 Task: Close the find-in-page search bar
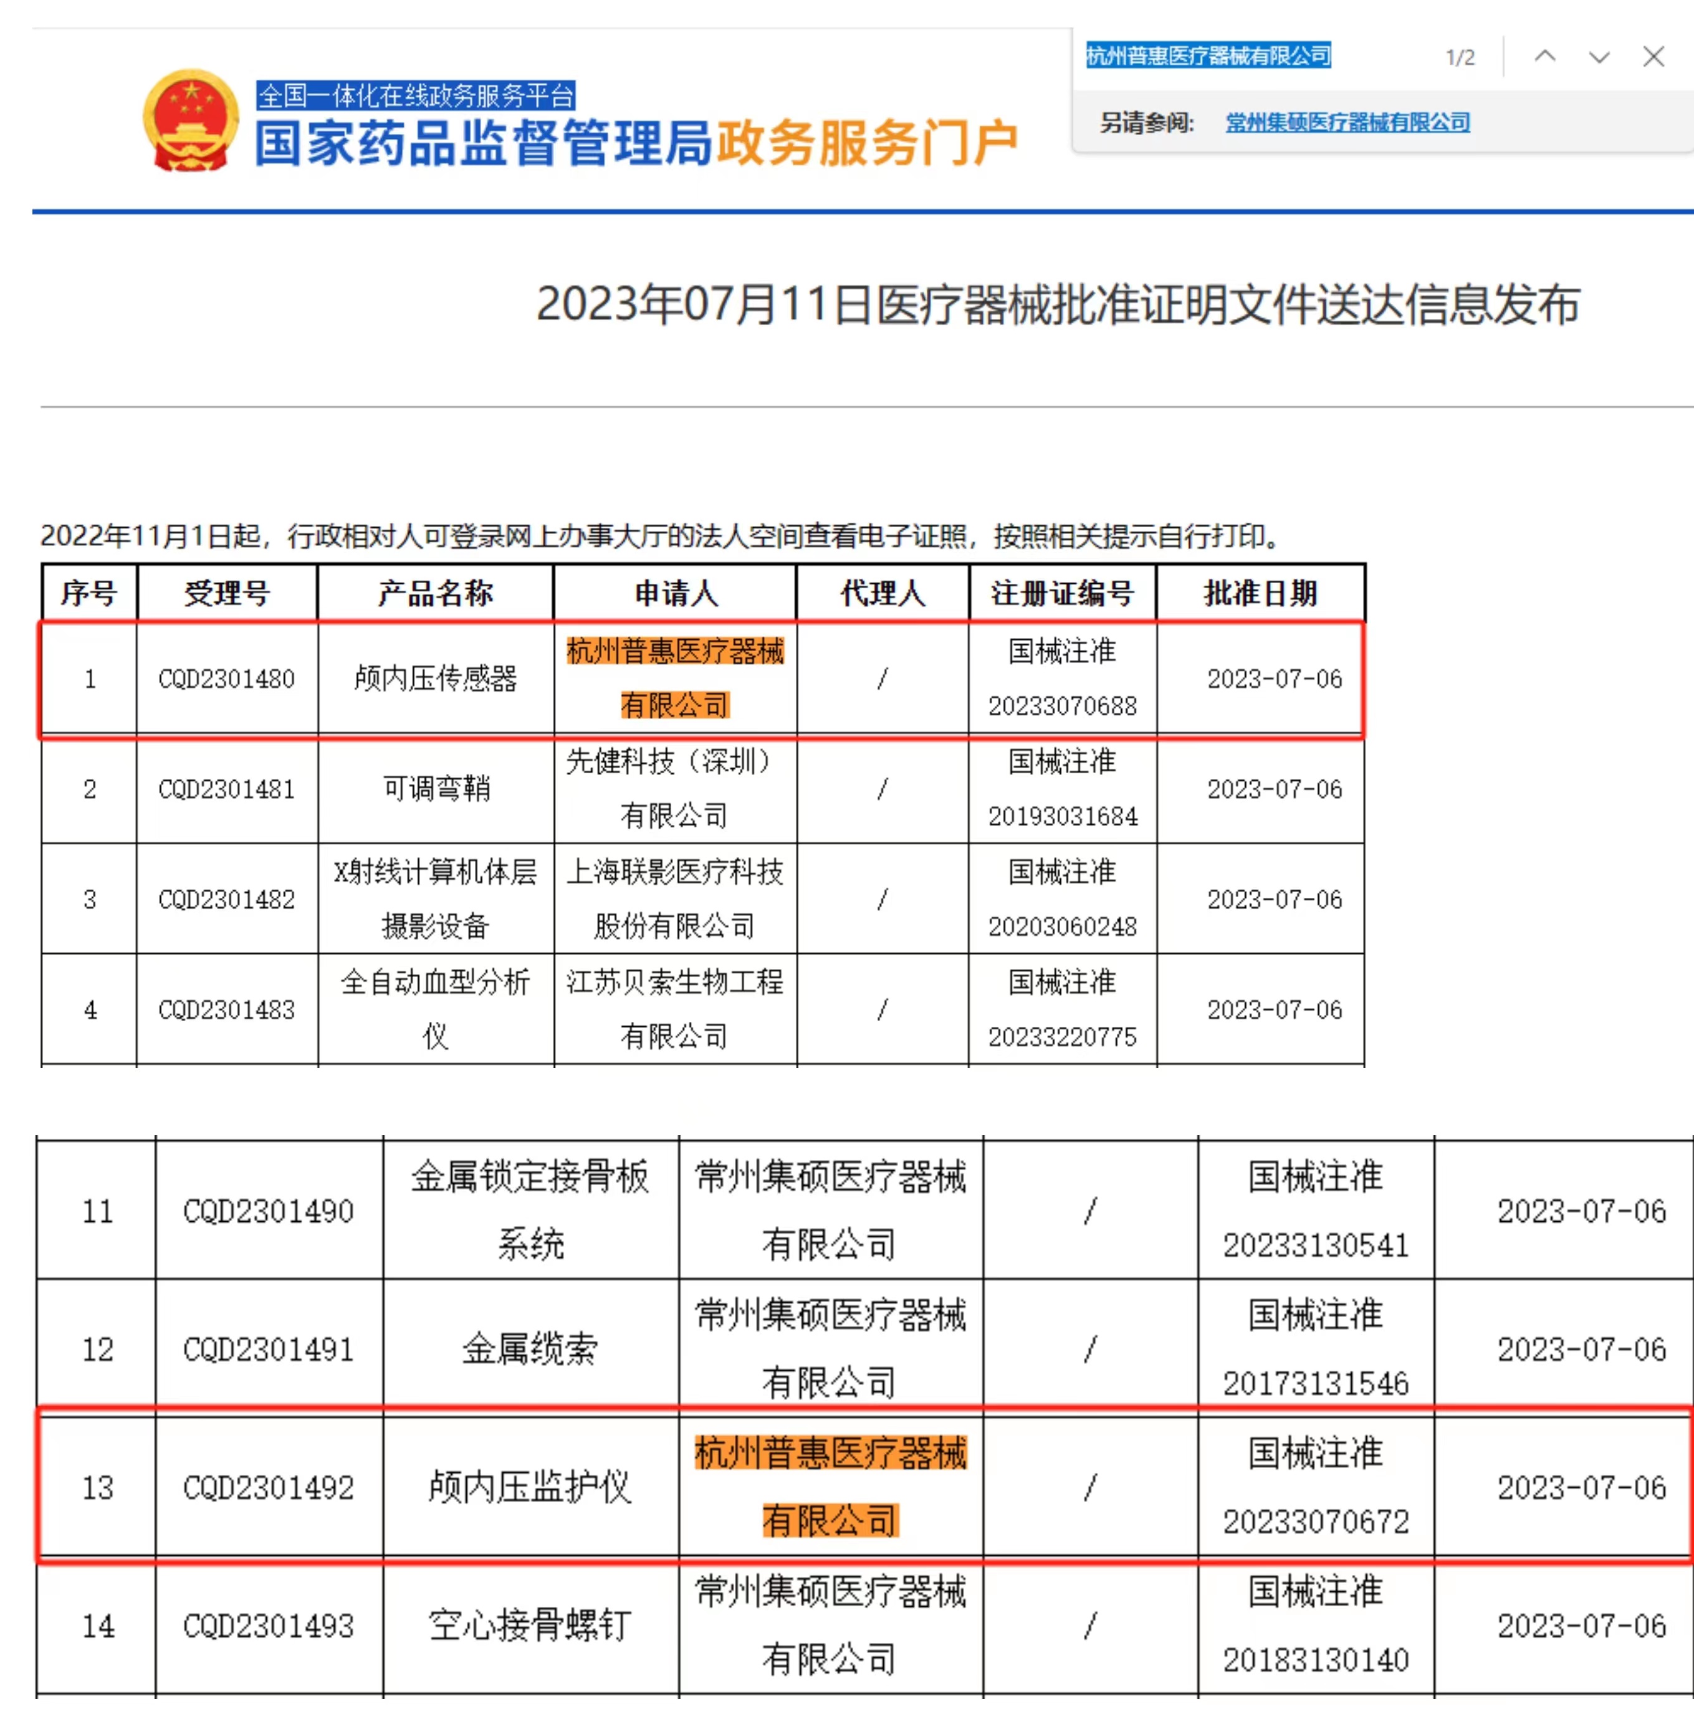pos(1653,56)
